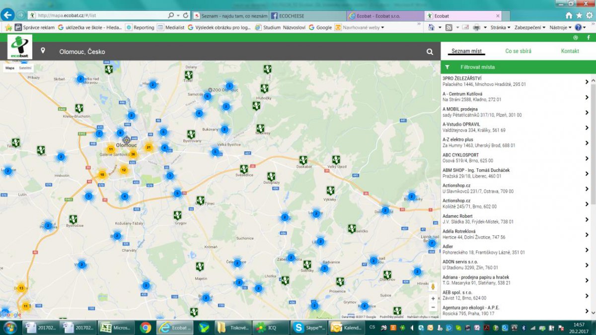Click the yellow cluster marker labeled 13

[x=21, y=288]
